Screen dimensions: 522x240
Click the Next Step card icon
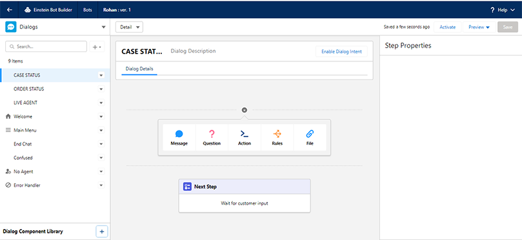(x=187, y=187)
